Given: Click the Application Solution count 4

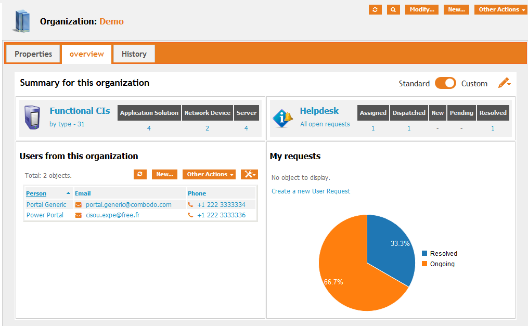Looking at the screenshot, I should coord(149,128).
